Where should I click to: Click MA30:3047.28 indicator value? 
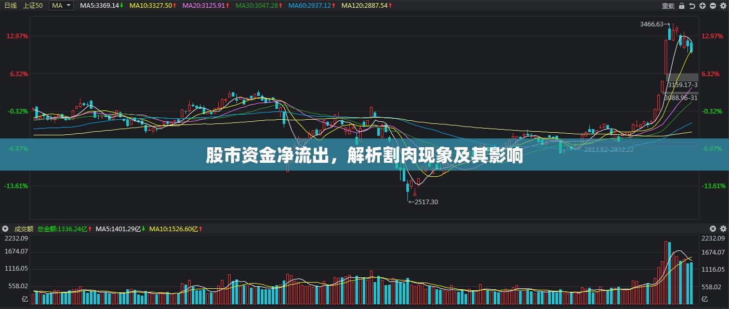tap(259, 5)
